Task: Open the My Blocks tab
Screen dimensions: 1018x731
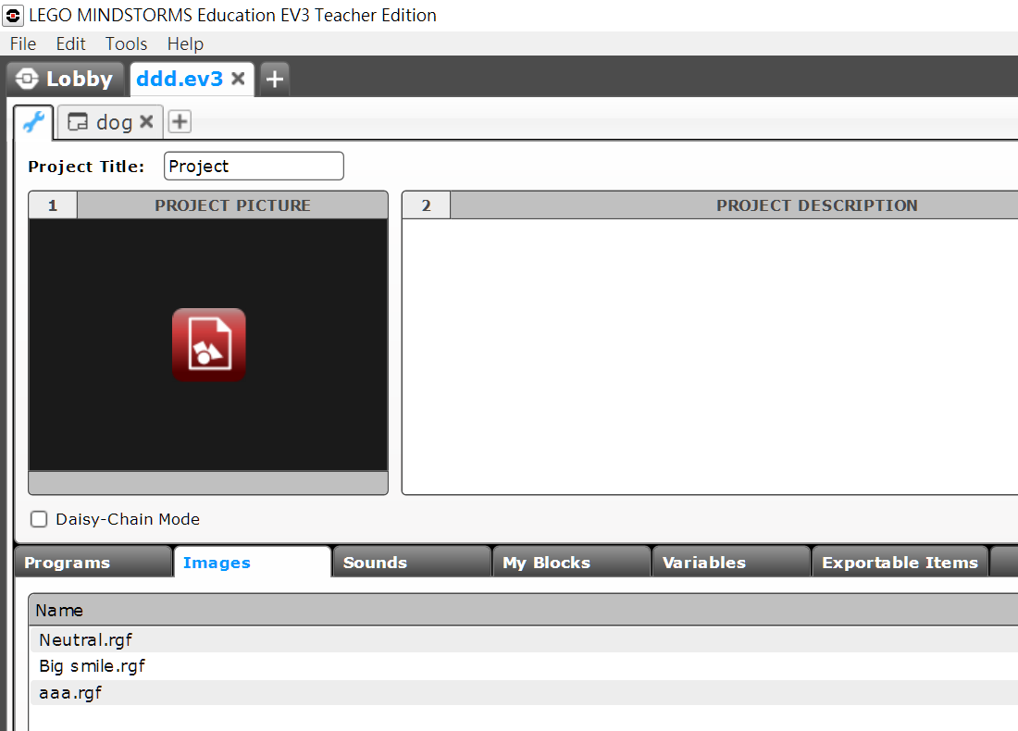Action: pyautogui.click(x=572, y=563)
